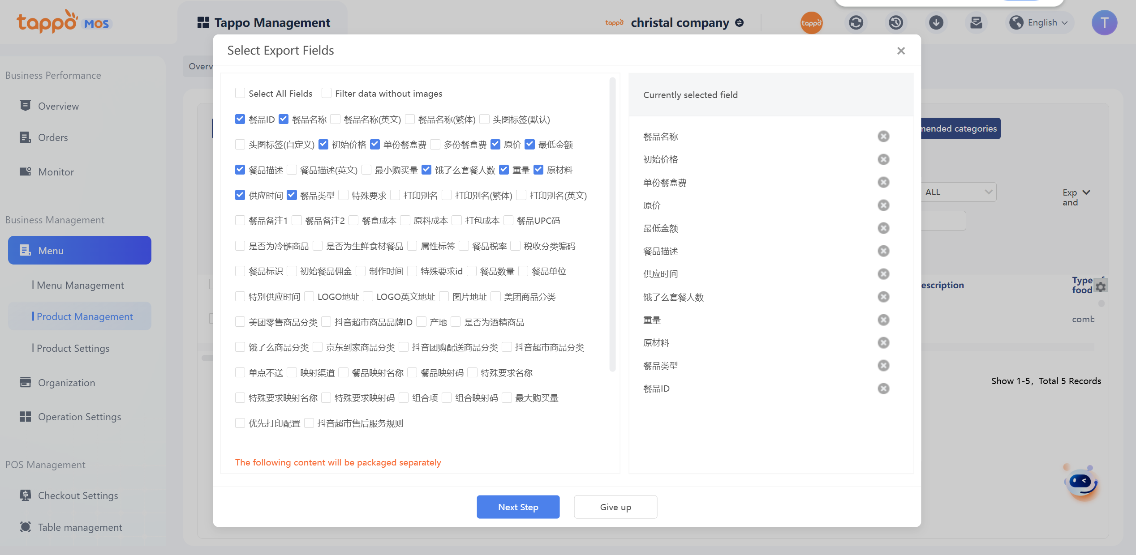Viewport: 1136px width, 555px height.
Task: Enable Filter data without images
Action: pyautogui.click(x=327, y=93)
